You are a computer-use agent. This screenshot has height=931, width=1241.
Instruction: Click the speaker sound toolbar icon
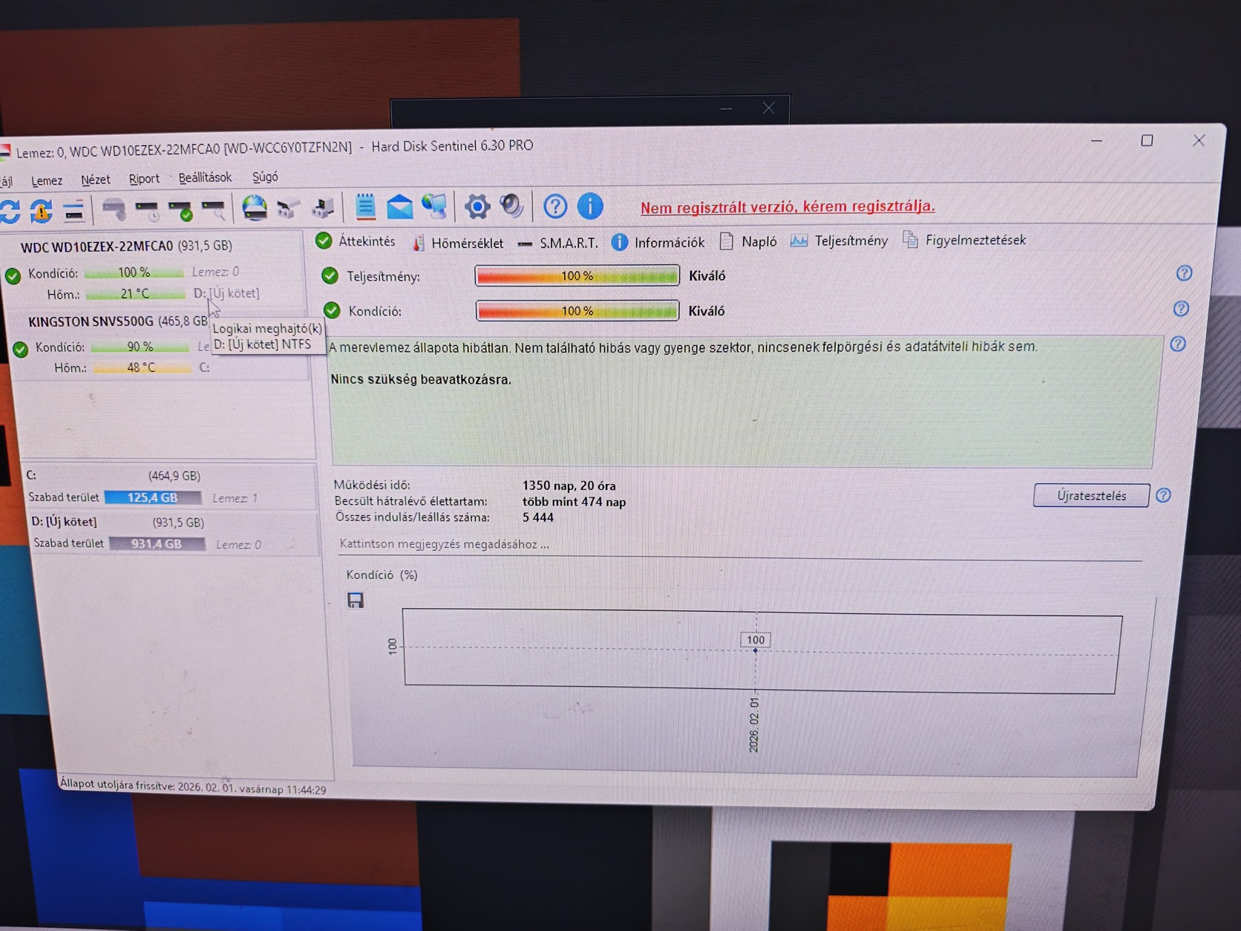[512, 206]
